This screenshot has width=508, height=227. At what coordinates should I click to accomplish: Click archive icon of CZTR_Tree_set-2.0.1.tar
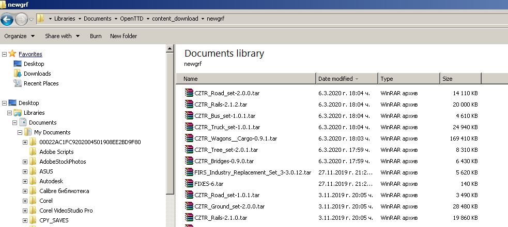189,149
